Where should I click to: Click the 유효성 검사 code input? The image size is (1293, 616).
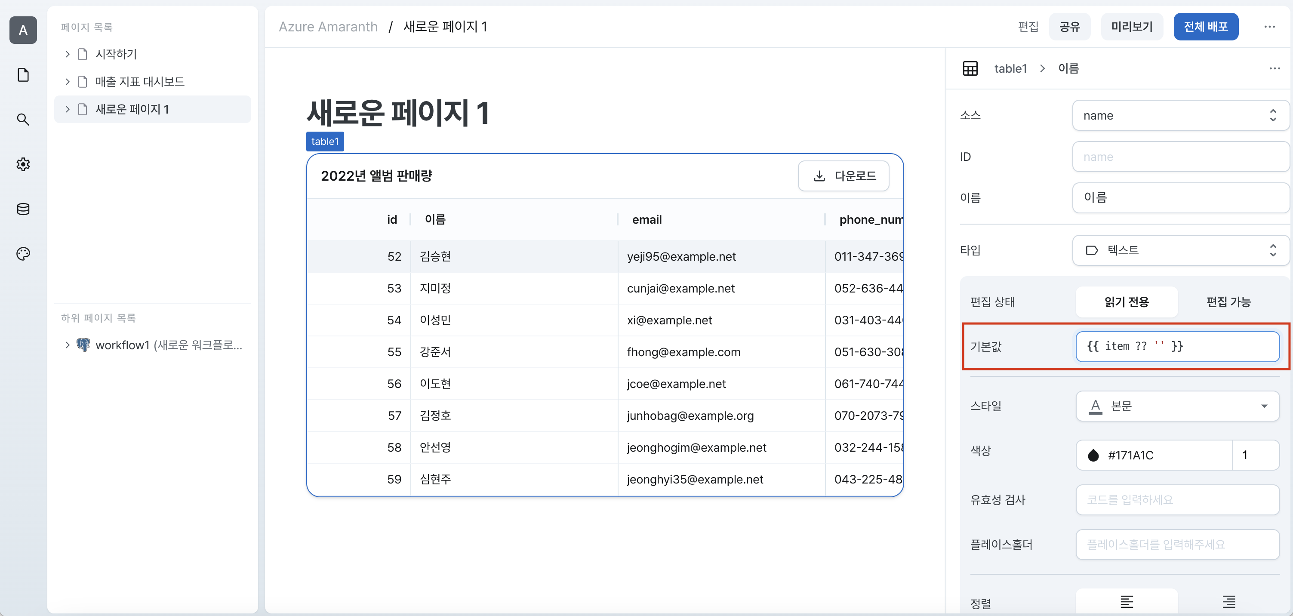click(x=1177, y=499)
